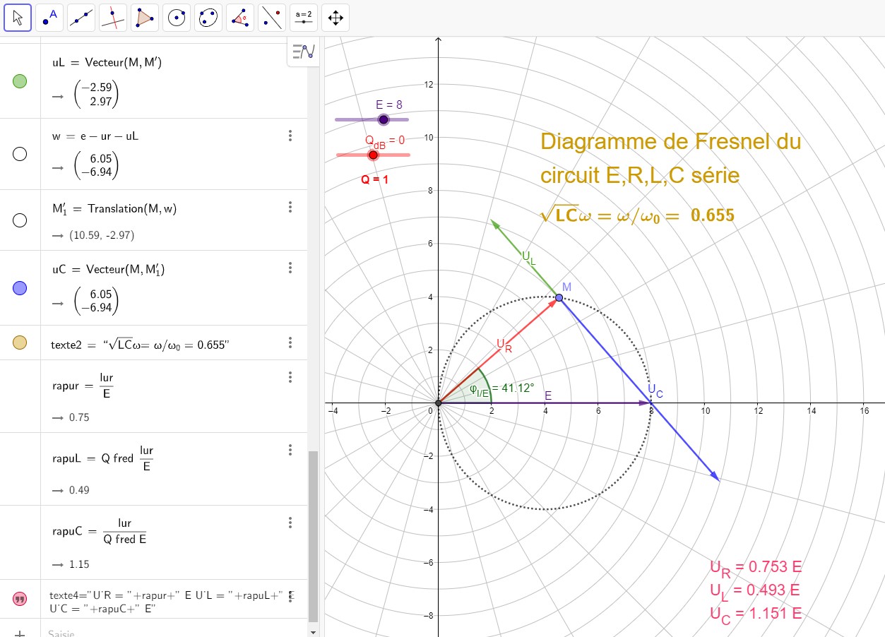Select the Move arrow tool
The width and height of the screenshot is (885, 637).
click(18, 18)
